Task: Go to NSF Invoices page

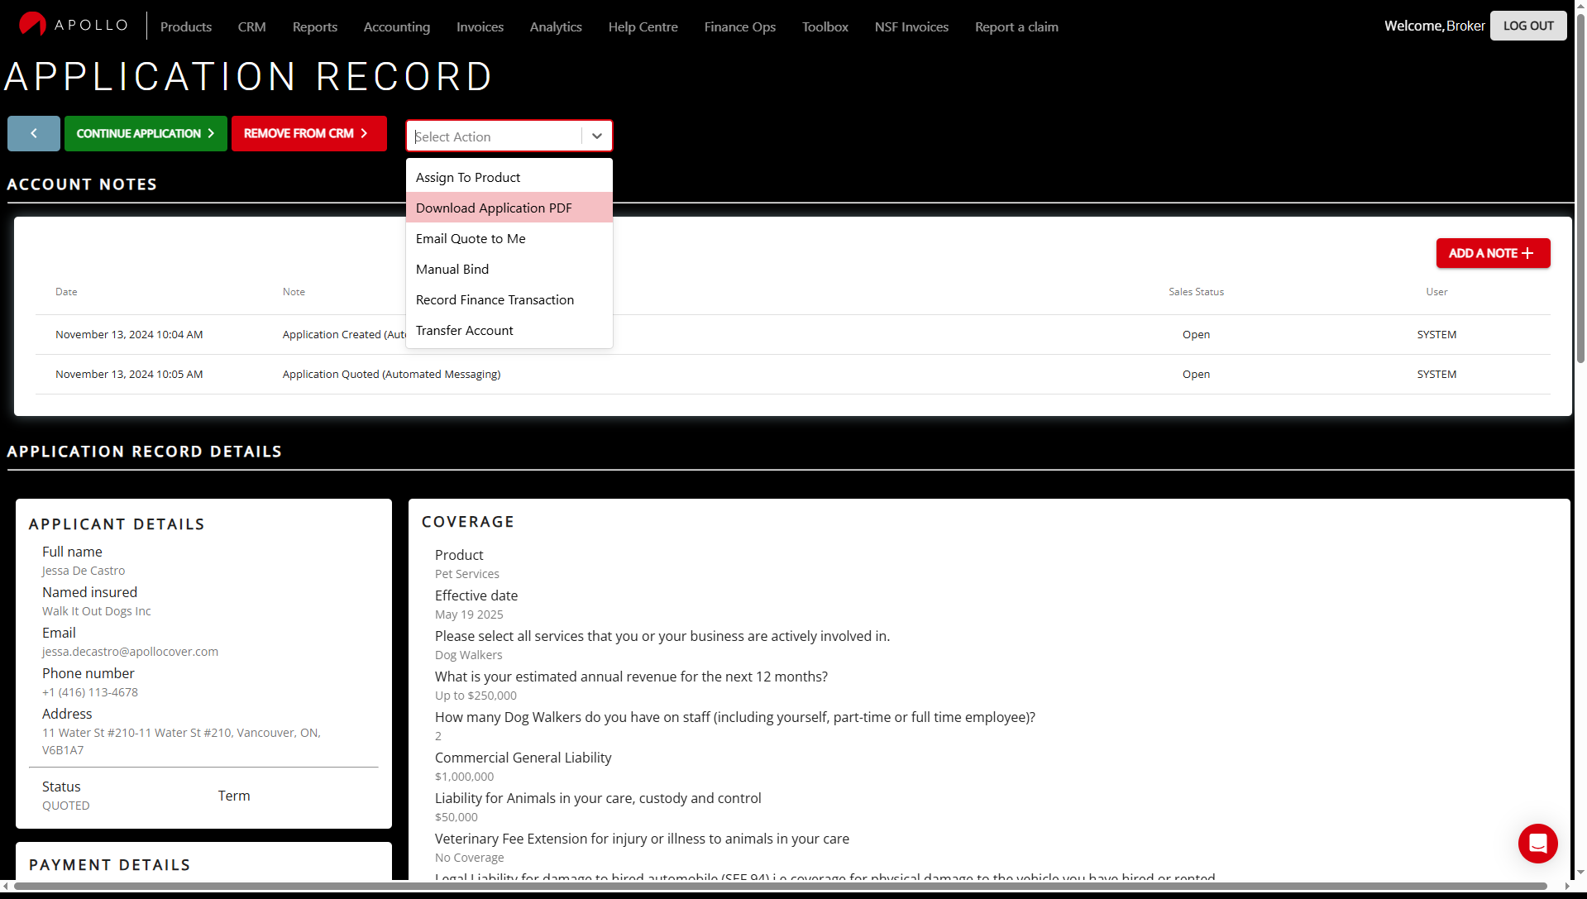Action: point(911,27)
